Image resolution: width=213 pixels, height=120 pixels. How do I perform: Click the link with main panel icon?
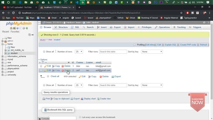tap(33, 35)
